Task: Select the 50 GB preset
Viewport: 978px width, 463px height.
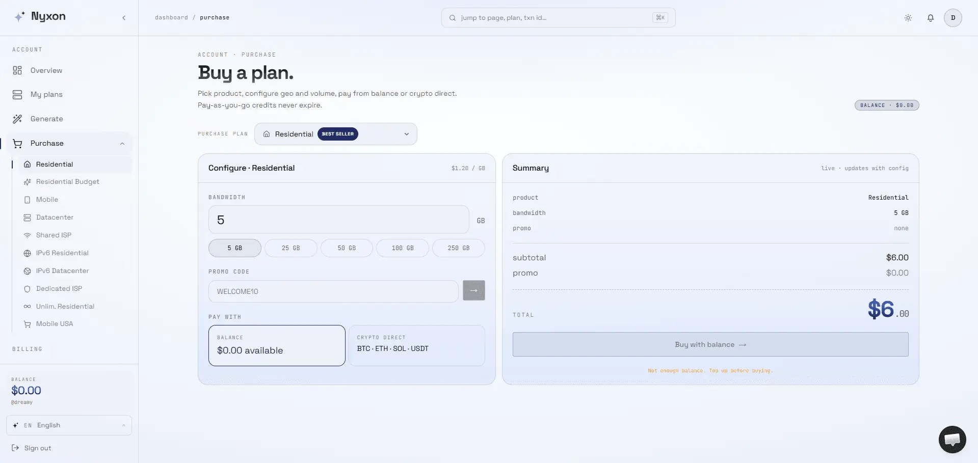Action: tap(347, 248)
